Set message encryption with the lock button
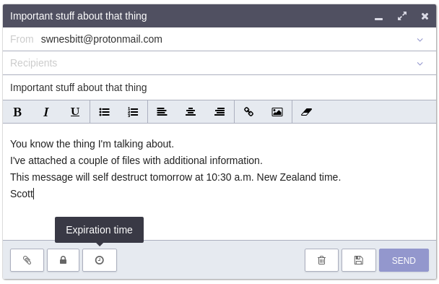The image size is (439, 284). pos(64,260)
